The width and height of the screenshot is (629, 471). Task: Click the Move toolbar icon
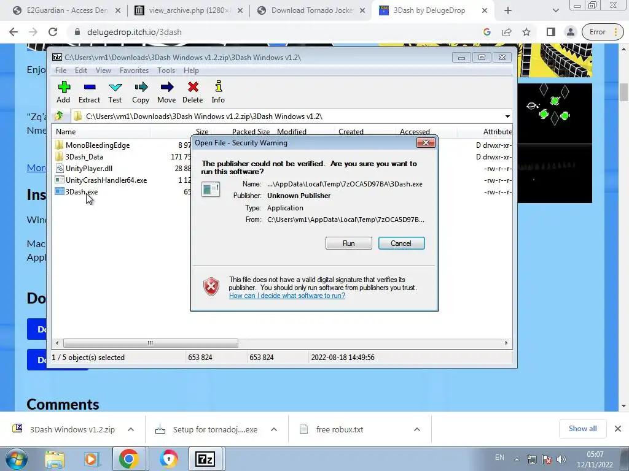pyautogui.click(x=166, y=92)
